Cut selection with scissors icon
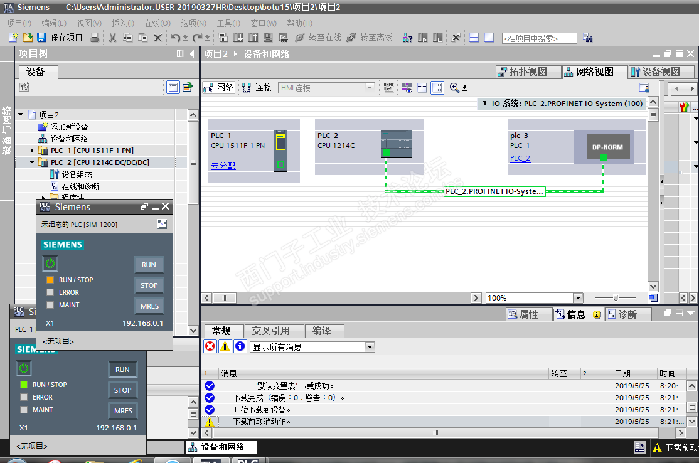The height and width of the screenshot is (463, 699). pos(112,38)
